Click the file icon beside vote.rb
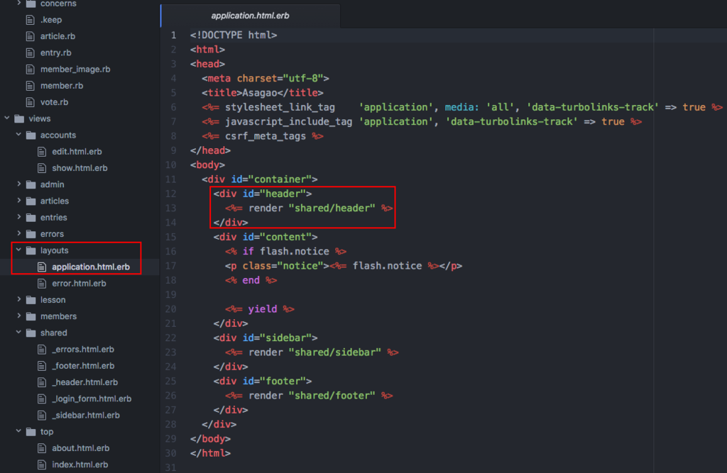727x473 pixels. pos(30,102)
